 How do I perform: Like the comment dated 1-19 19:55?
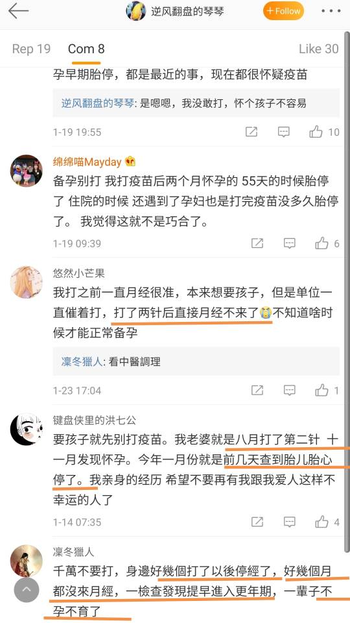tap(316, 132)
